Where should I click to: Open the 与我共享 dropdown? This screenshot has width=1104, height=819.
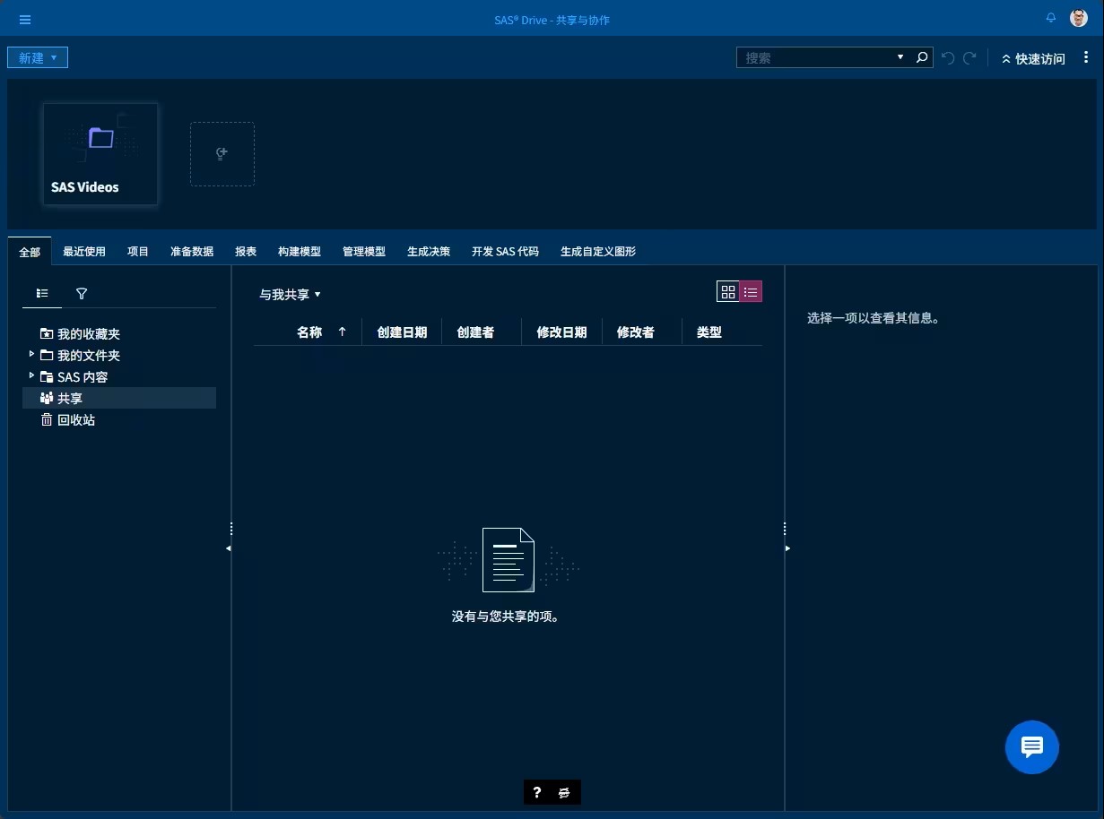pos(290,294)
